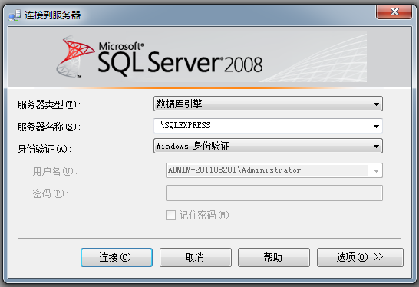Select the Windows 身份验证 combo box

[x=268, y=146]
